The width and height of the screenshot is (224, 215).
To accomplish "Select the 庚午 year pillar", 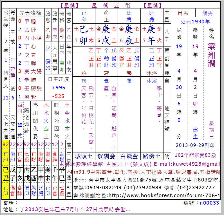I will pyautogui.click(x=151, y=35).
